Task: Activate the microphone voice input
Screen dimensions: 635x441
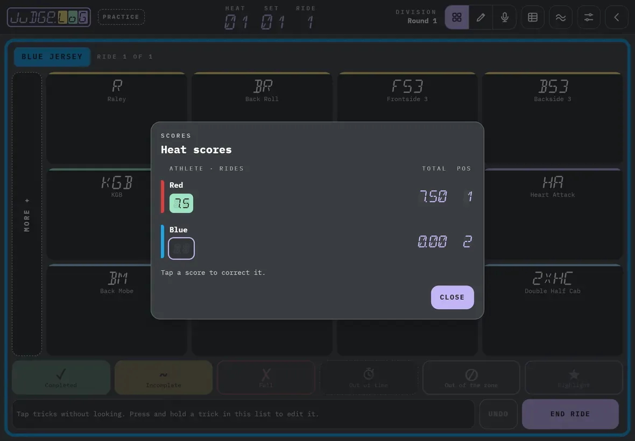Action: pos(505,17)
